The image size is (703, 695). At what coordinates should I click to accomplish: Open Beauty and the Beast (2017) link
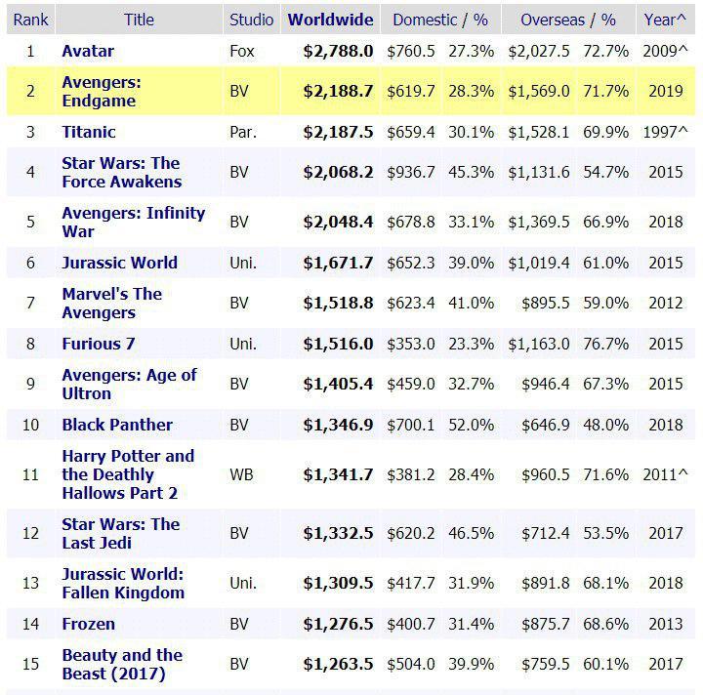point(122,664)
